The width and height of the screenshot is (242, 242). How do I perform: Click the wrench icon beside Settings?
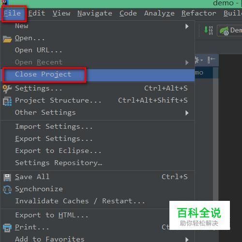tap(7, 89)
